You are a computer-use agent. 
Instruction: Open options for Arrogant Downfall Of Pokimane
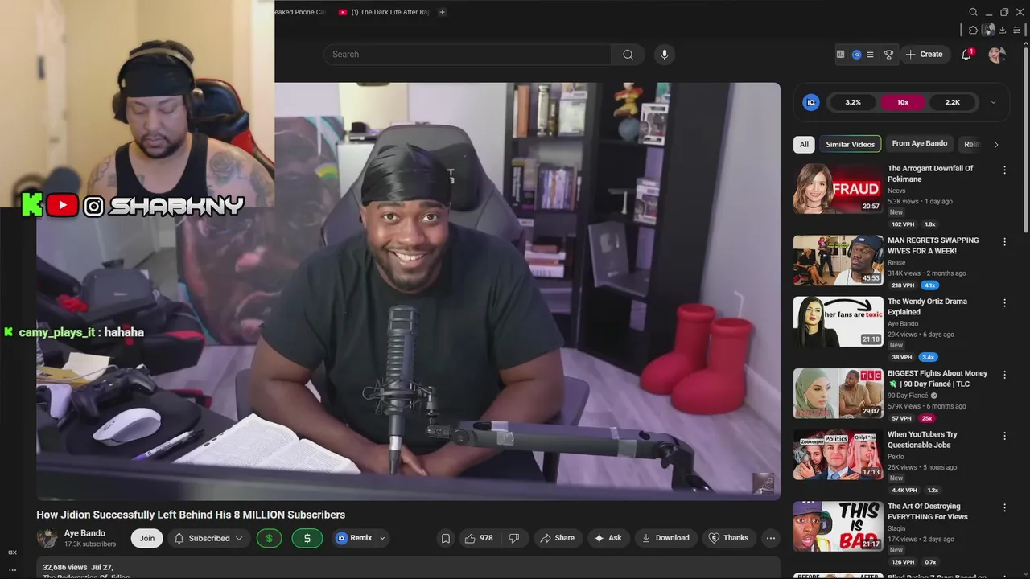pos(1004,170)
